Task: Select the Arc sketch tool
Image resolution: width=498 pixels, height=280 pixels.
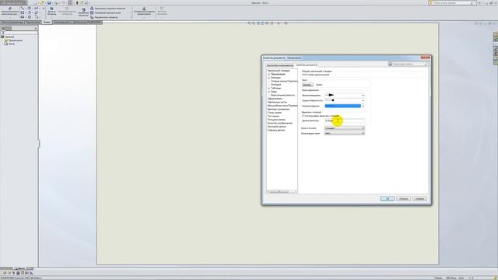Action: pyautogui.click(x=30, y=12)
